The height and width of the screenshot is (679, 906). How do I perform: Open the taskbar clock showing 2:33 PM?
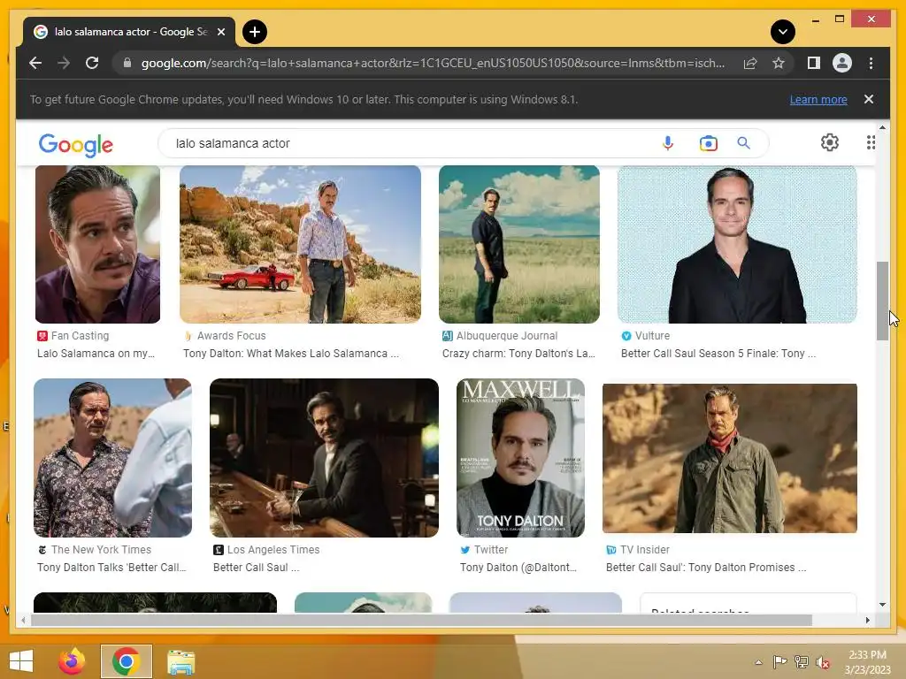point(867,662)
